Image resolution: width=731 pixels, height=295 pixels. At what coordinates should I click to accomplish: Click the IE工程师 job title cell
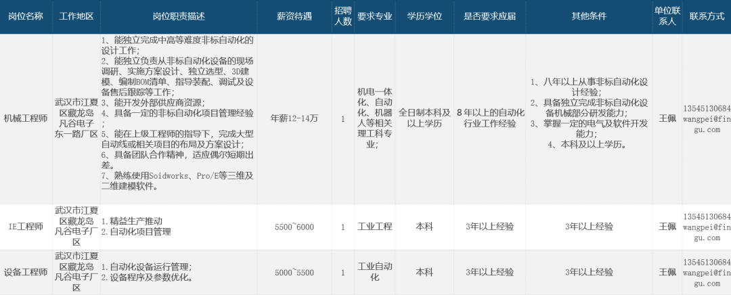click(26, 227)
